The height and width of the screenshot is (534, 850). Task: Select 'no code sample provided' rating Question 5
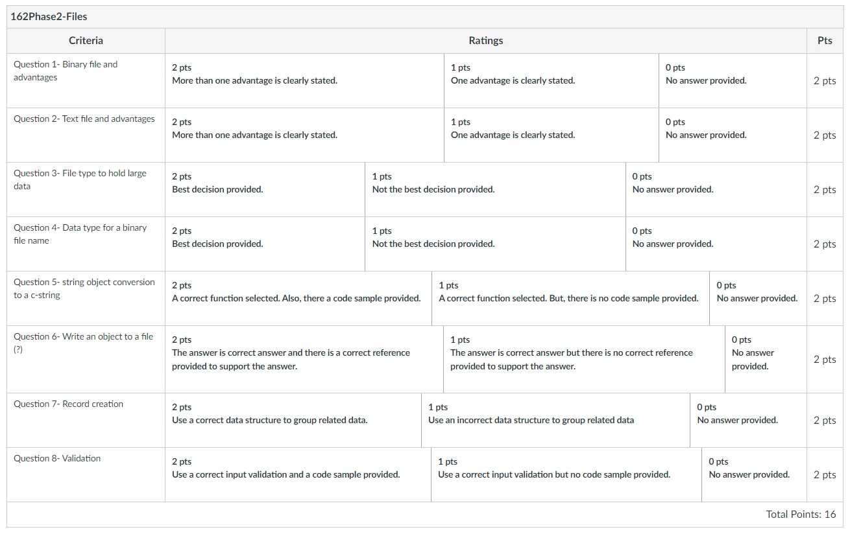(570, 298)
